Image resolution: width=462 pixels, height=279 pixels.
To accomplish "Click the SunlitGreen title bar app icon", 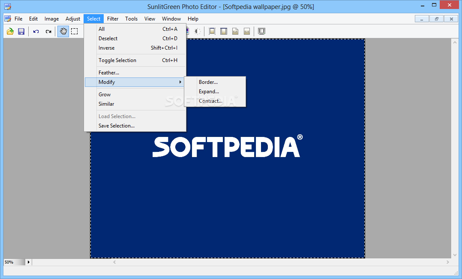I will point(8,6).
